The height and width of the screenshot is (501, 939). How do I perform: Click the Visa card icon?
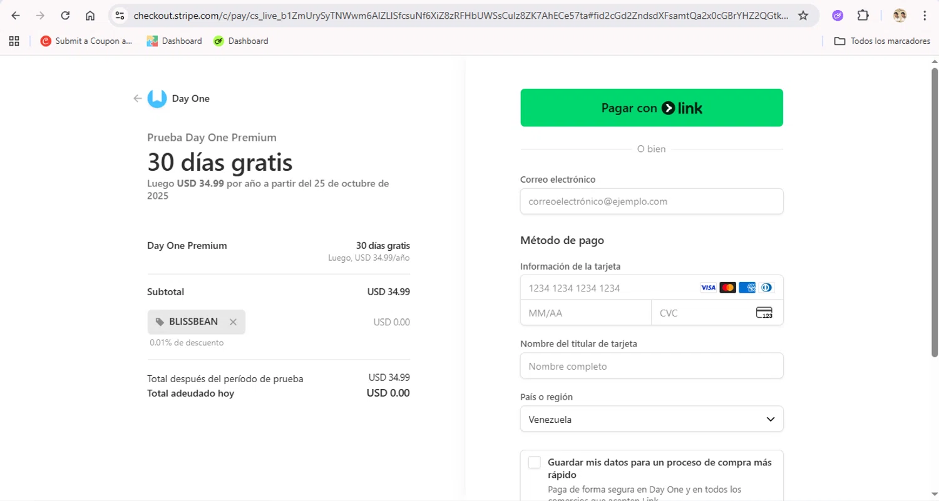coord(708,288)
